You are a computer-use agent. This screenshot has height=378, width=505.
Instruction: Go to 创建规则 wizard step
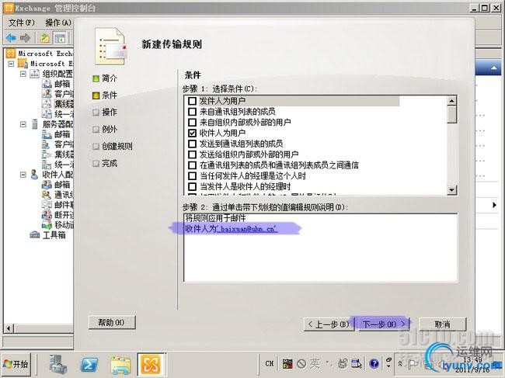[113, 147]
